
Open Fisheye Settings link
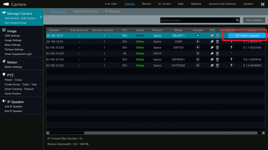[x=14, y=49]
